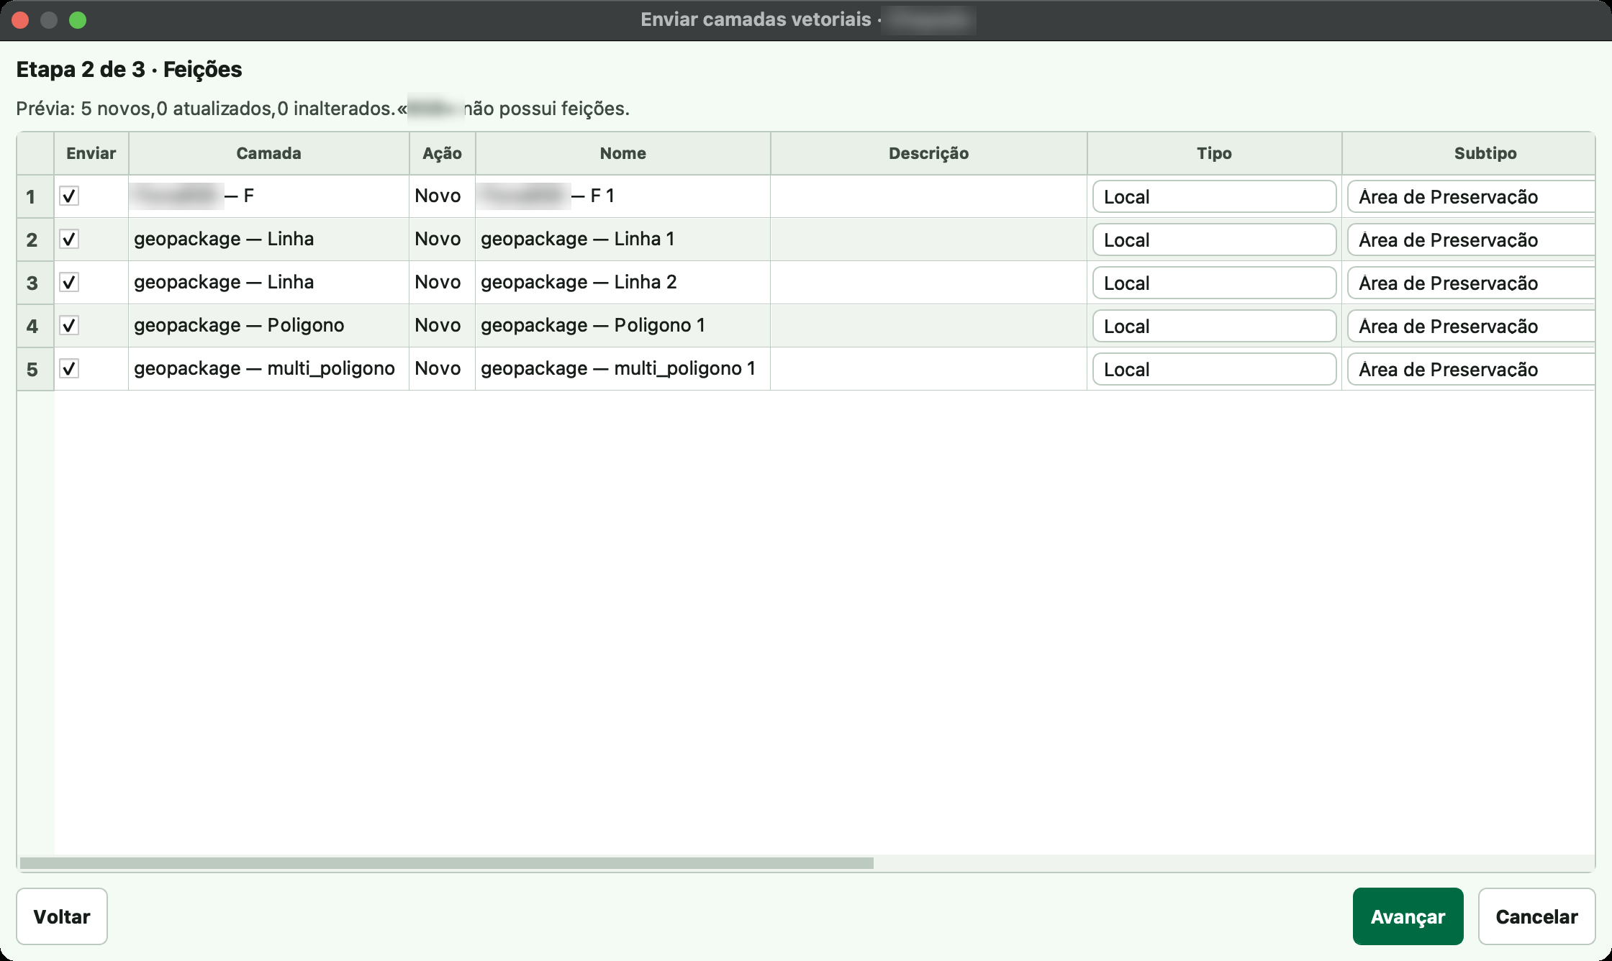Open Subtipo dropdown for Linha 2 row
Screen dimensions: 1612x961
[x=1471, y=283]
